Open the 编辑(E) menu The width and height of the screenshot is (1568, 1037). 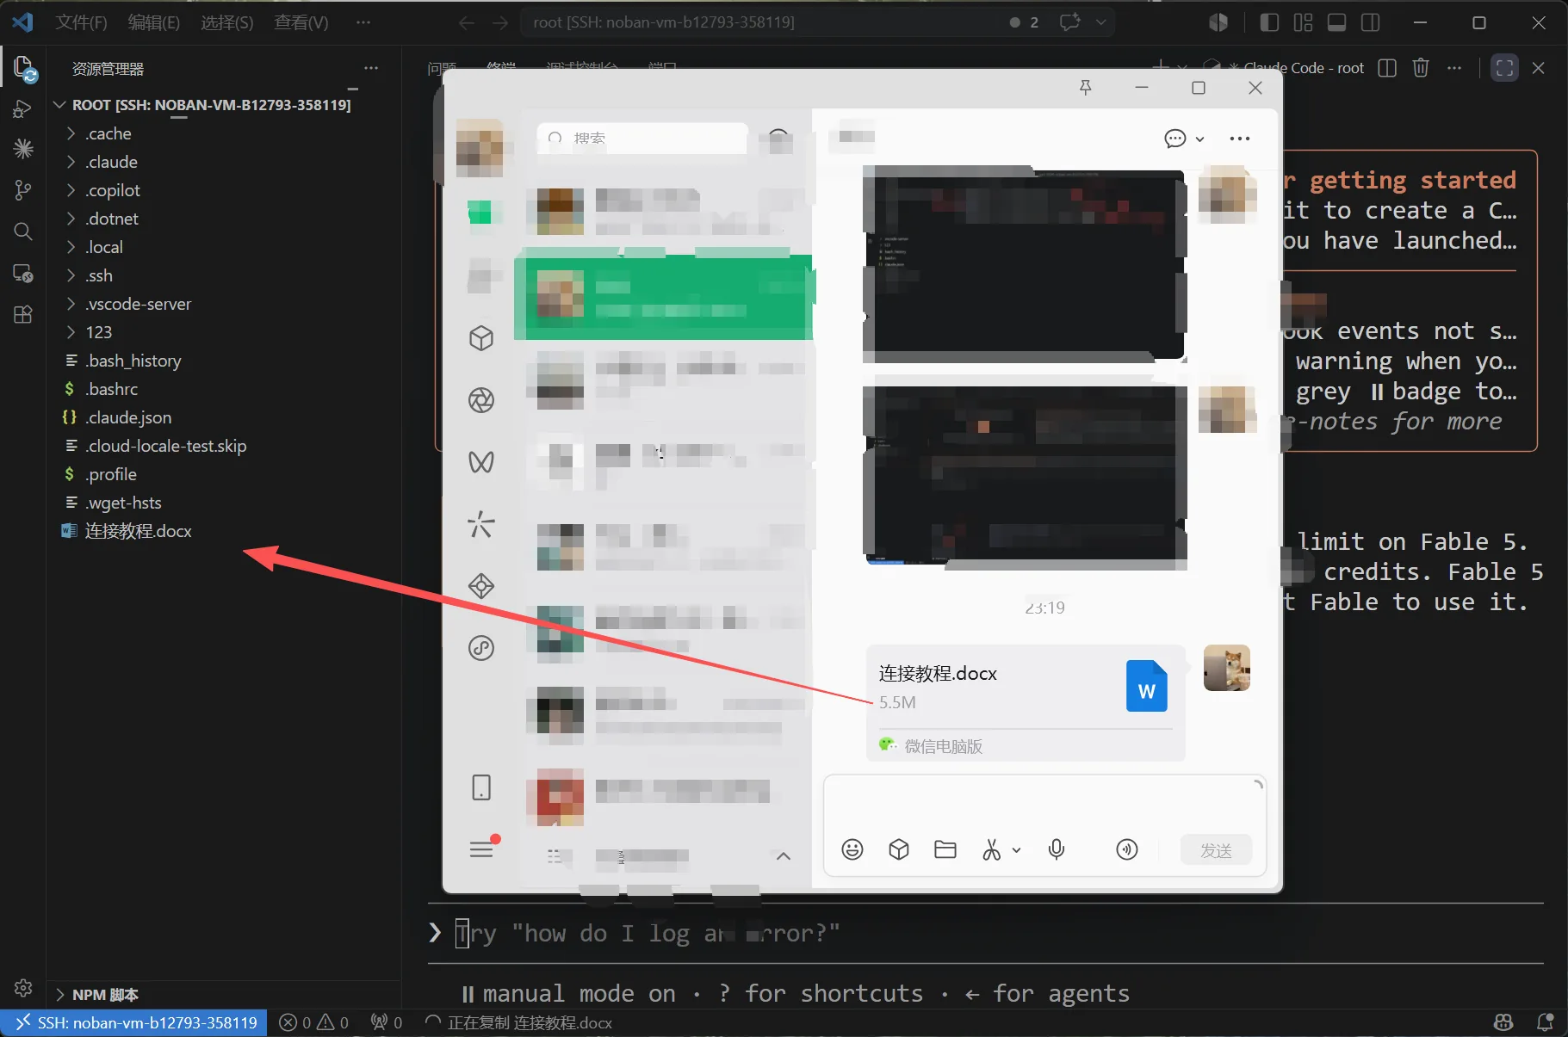click(x=153, y=22)
